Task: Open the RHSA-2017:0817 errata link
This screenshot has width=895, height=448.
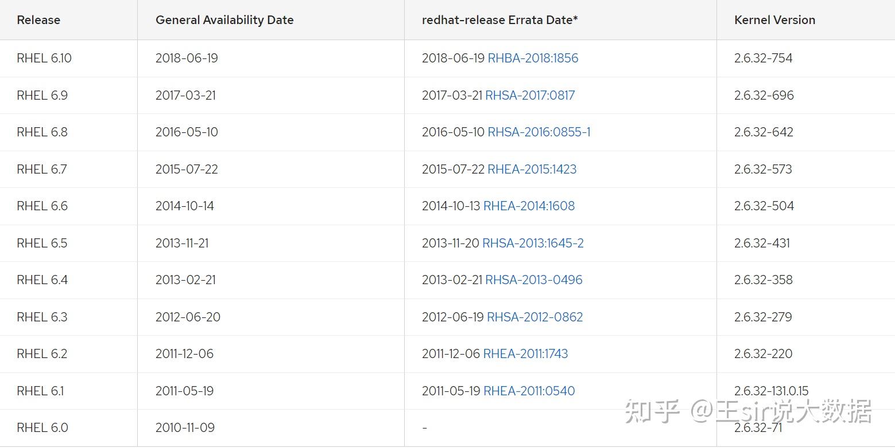Action: point(530,95)
